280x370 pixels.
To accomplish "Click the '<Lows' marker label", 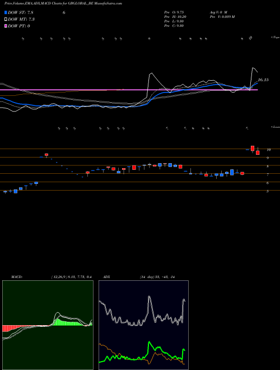I will point(275,127).
